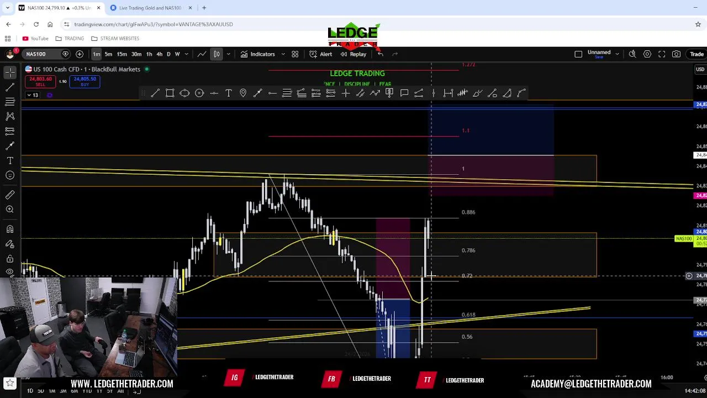Expand the timeframe interval dropdown
This screenshot has width=707, height=398.
pyautogui.click(x=187, y=54)
